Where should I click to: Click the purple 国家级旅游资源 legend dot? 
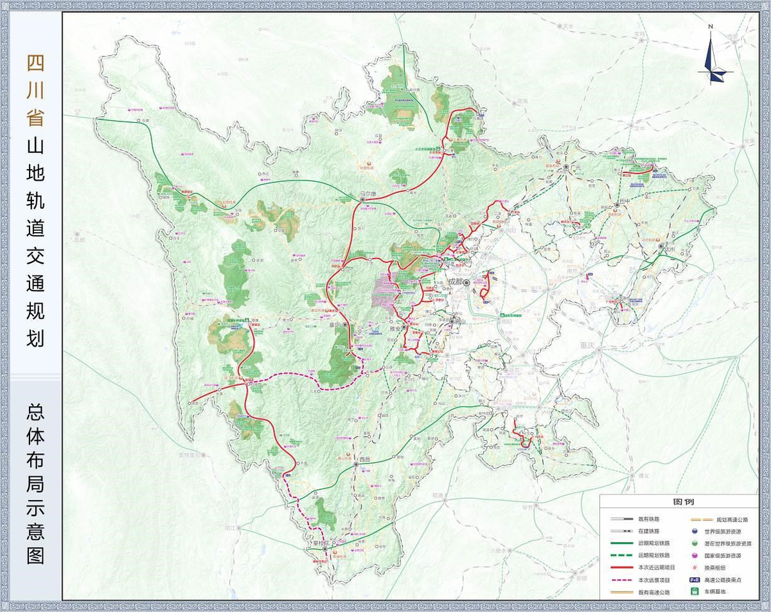pyautogui.click(x=694, y=555)
